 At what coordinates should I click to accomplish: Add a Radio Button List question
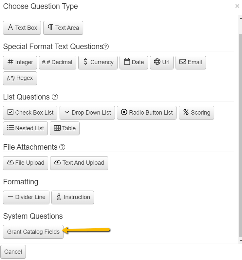tap(147, 113)
